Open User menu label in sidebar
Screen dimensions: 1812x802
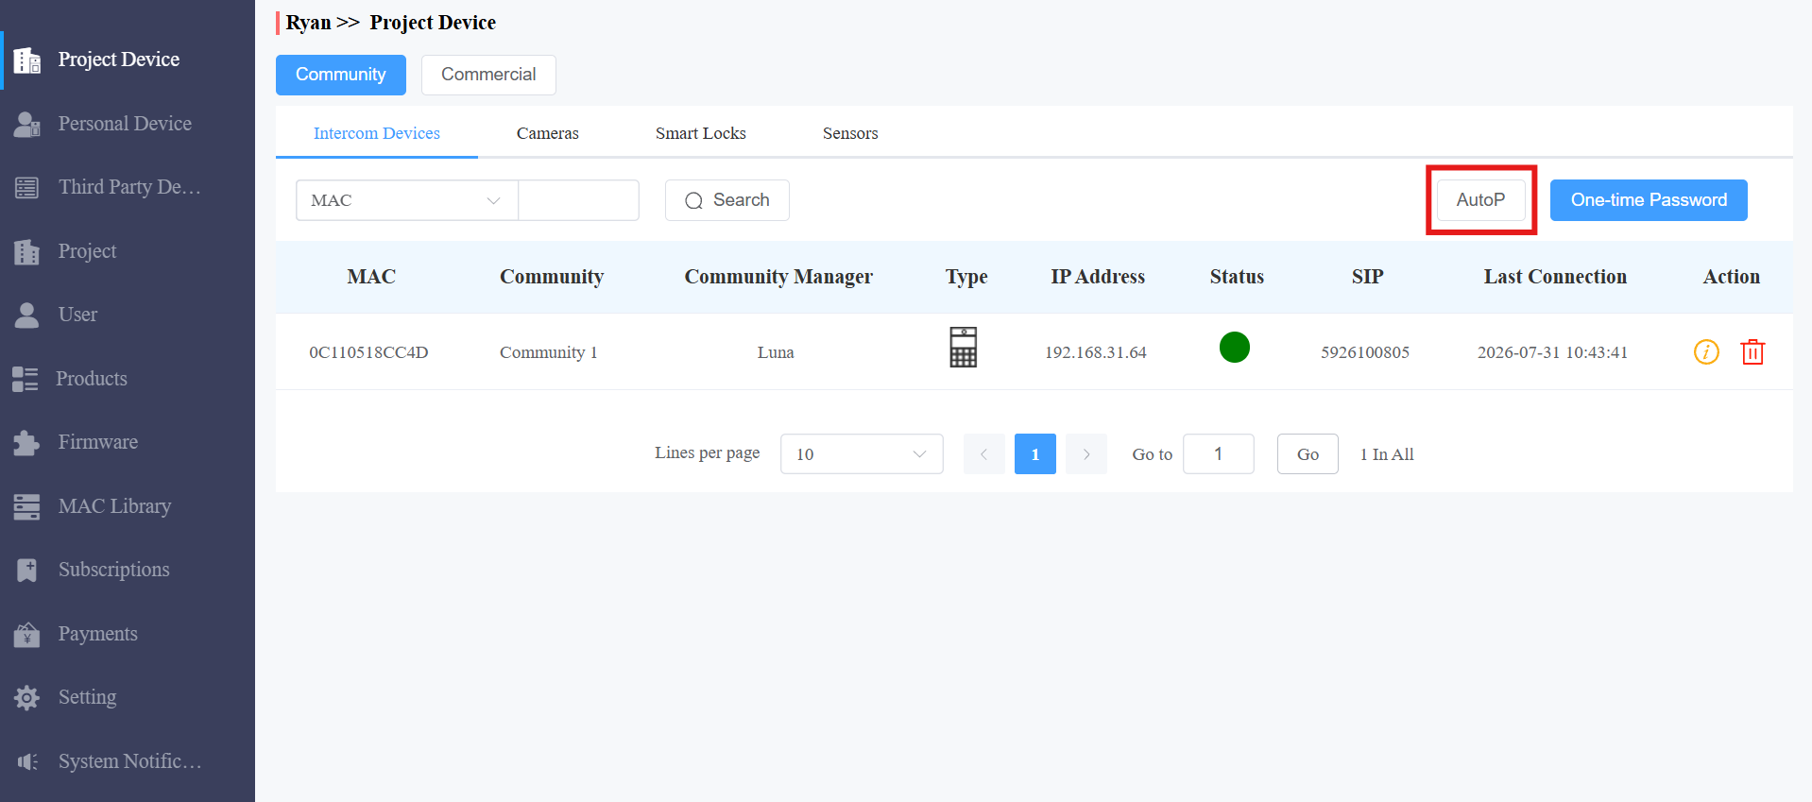(78, 315)
